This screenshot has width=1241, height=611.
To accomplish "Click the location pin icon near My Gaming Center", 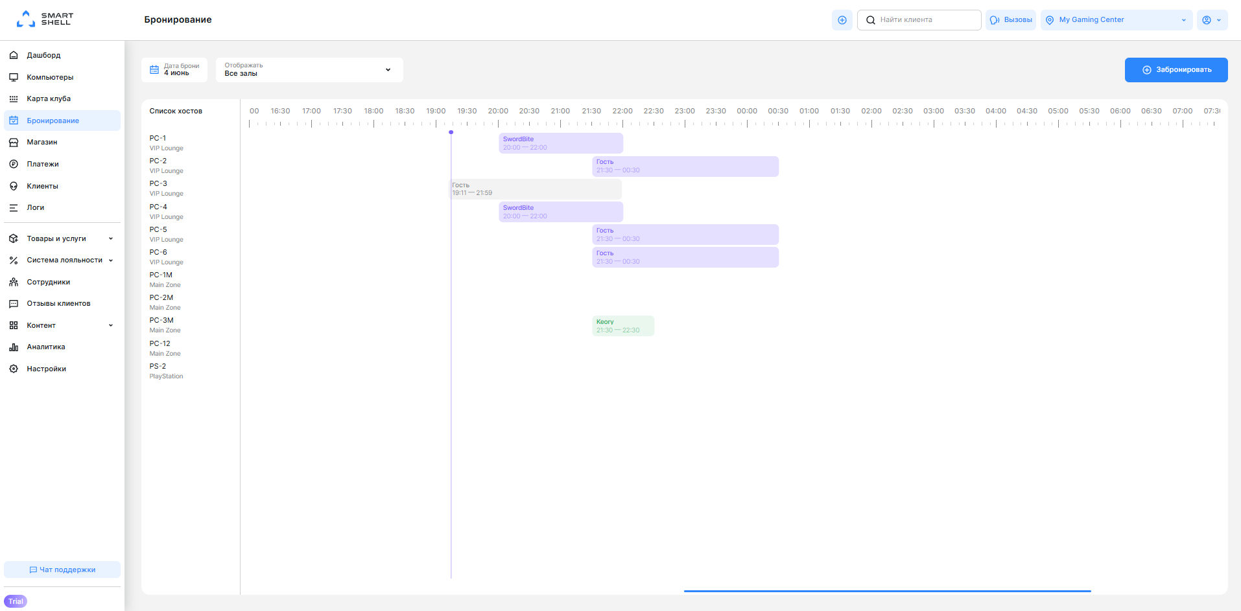I will pyautogui.click(x=1050, y=20).
